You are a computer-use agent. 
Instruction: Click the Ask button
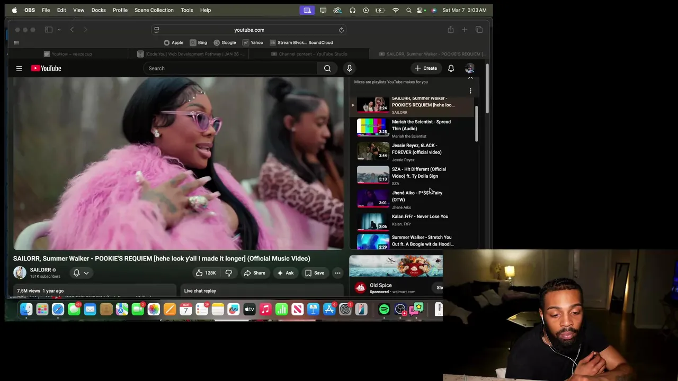[x=285, y=273]
